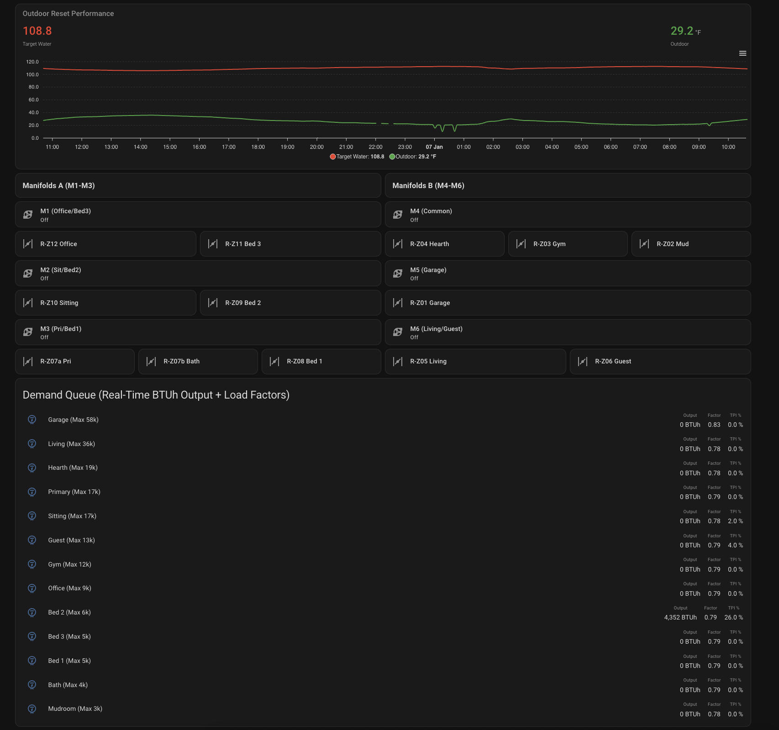Open the R-Z11 Bed 3 zone card

coord(290,243)
